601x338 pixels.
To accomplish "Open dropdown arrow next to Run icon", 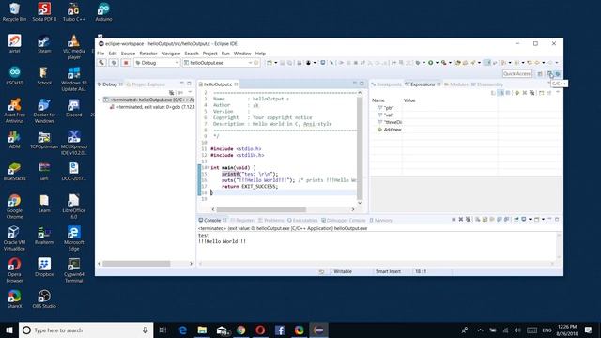I will [437, 63].
